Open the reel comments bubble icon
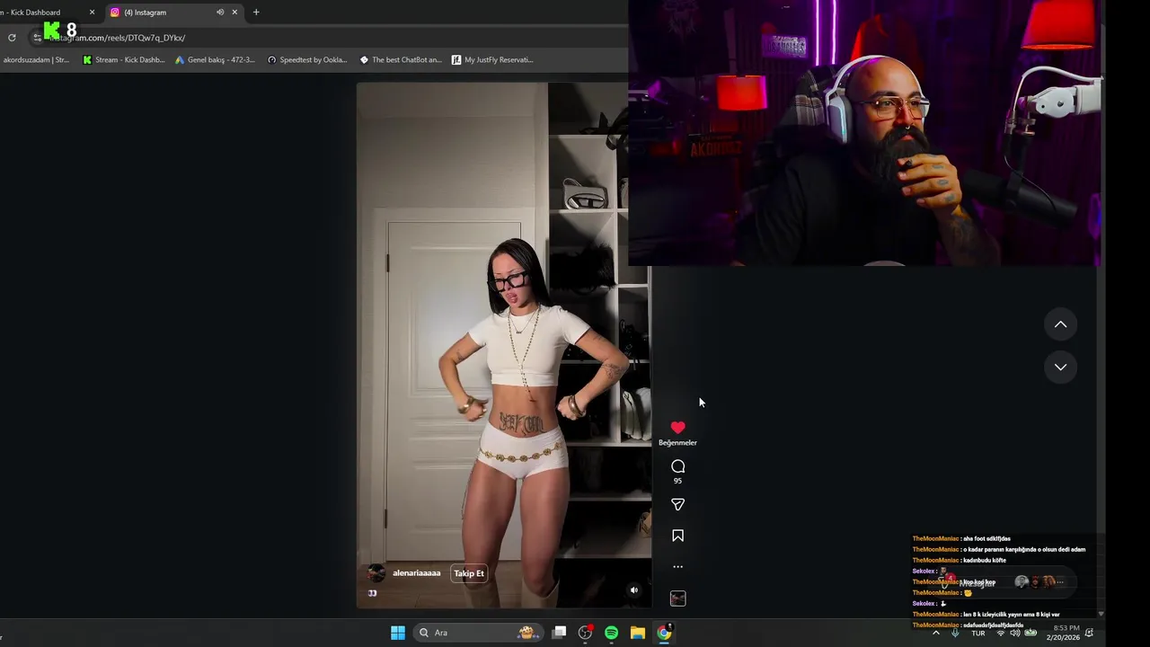This screenshot has width=1150, height=647. (x=677, y=466)
